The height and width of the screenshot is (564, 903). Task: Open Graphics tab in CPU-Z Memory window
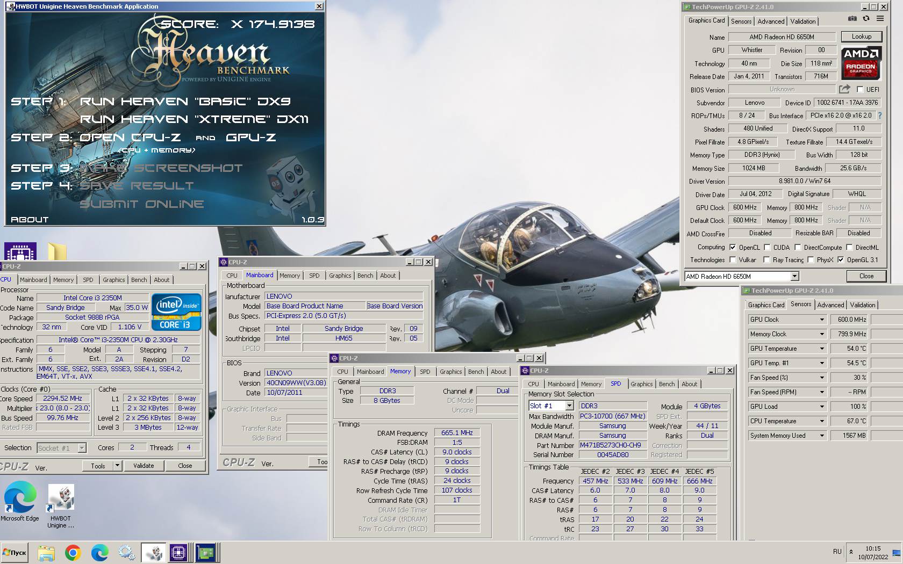tap(450, 372)
